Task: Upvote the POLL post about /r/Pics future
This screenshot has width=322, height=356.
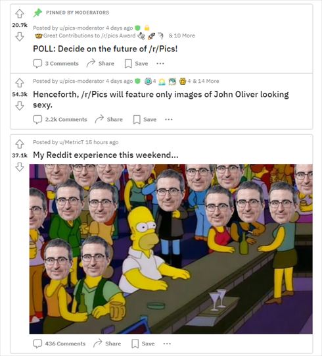Action: point(20,14)
